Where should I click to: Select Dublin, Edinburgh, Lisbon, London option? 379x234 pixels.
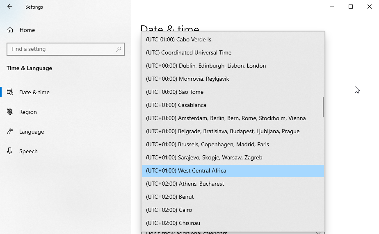point(206,66)
